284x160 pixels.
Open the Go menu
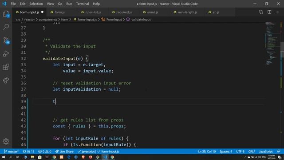(x=60, y=4)
